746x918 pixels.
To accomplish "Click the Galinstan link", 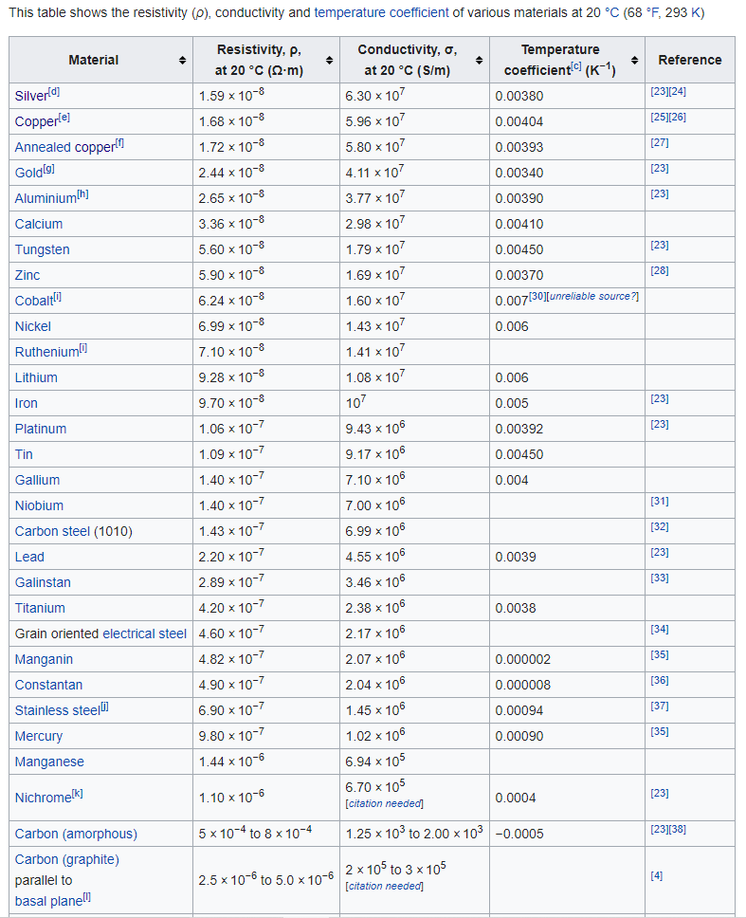I will pyautogui.click(x=43, y=582).
